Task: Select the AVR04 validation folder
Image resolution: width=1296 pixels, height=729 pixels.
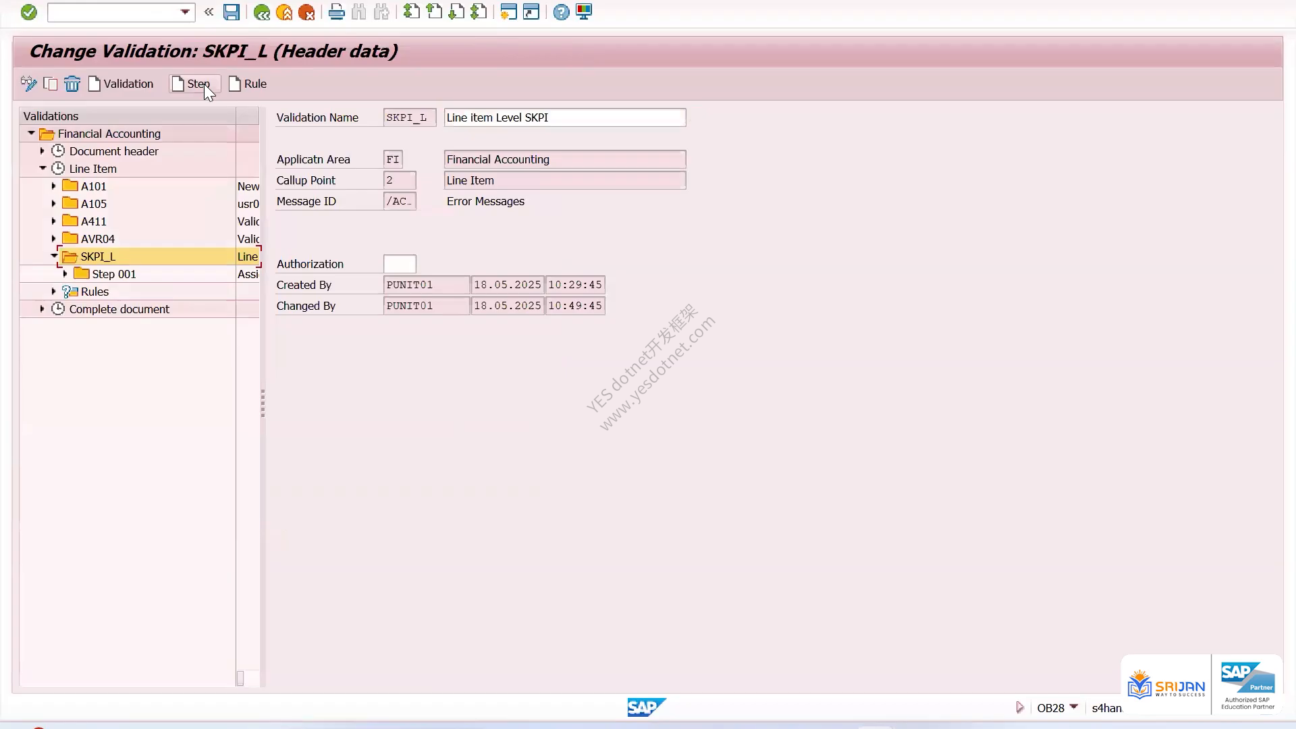Action: click(x=98, y=239)
